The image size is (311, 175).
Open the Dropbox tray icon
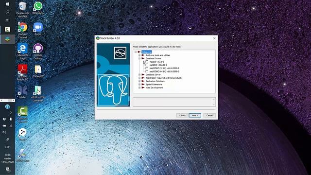point(4,119)
